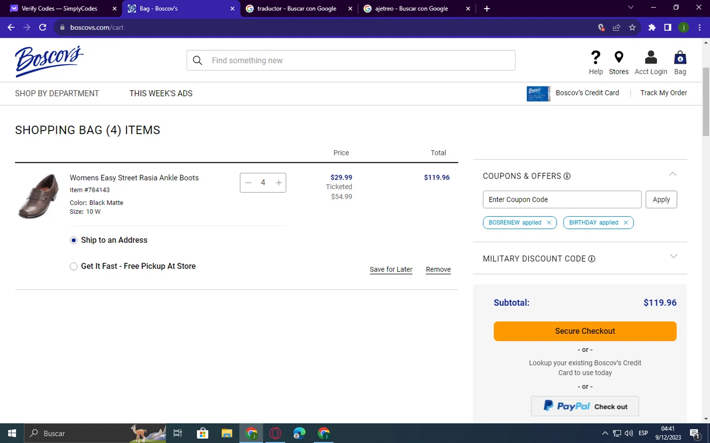Open Womens Easy Street Rasia Ankle Boots

(134, 178)
